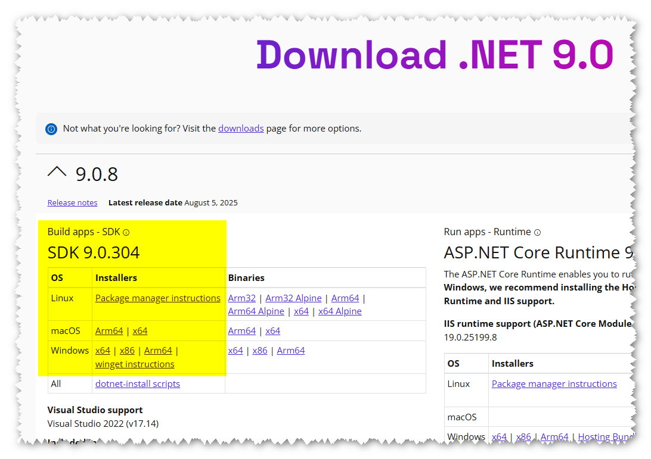Download macOS x64 SDK binaries
Viewport: 651px width, 459px height.
pos(273,331)
